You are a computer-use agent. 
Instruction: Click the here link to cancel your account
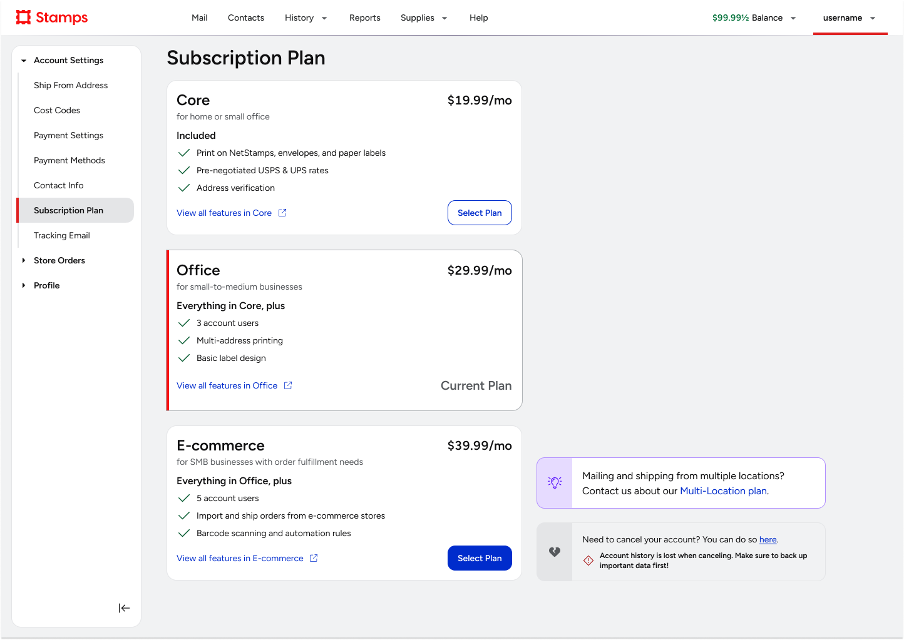click(768, 539)
